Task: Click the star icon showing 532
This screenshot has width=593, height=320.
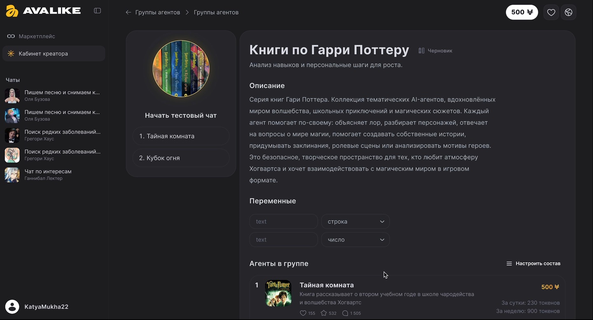Action: 324,313
